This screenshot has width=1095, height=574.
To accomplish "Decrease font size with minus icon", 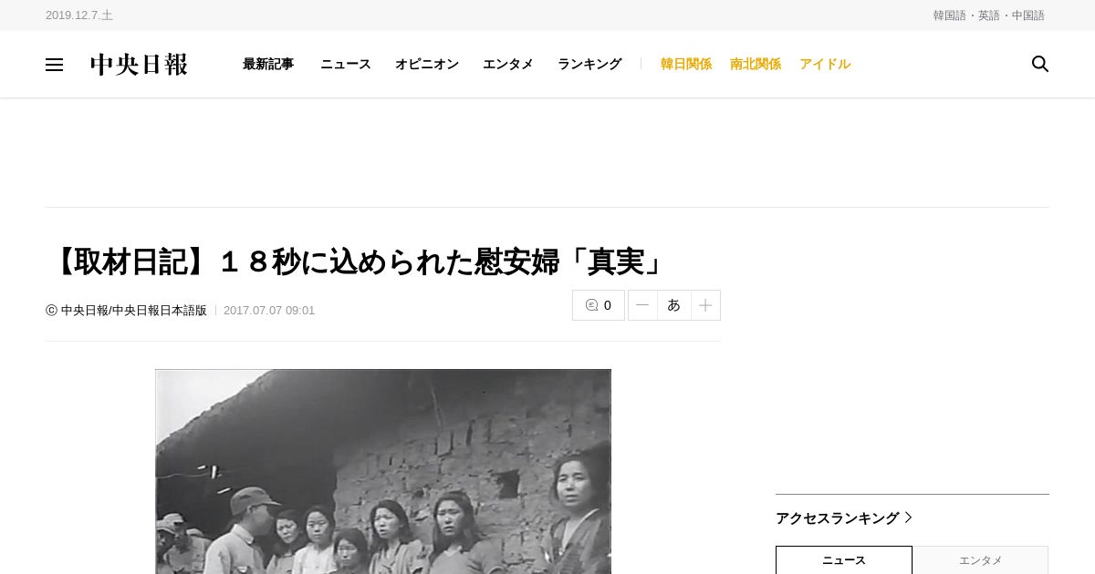I will [642, 305].
